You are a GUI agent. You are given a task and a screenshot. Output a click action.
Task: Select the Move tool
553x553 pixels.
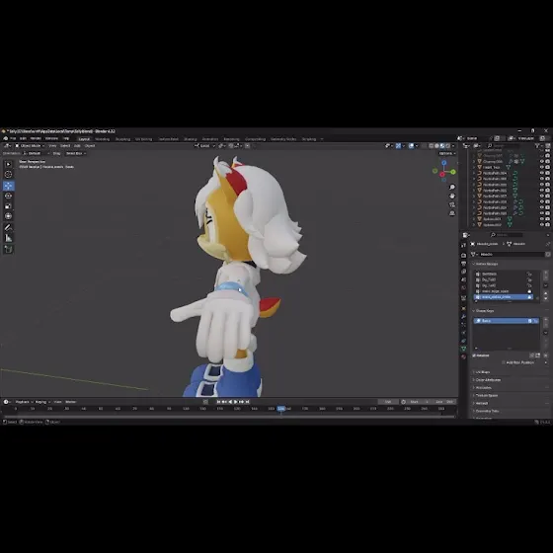pos(9,186)
